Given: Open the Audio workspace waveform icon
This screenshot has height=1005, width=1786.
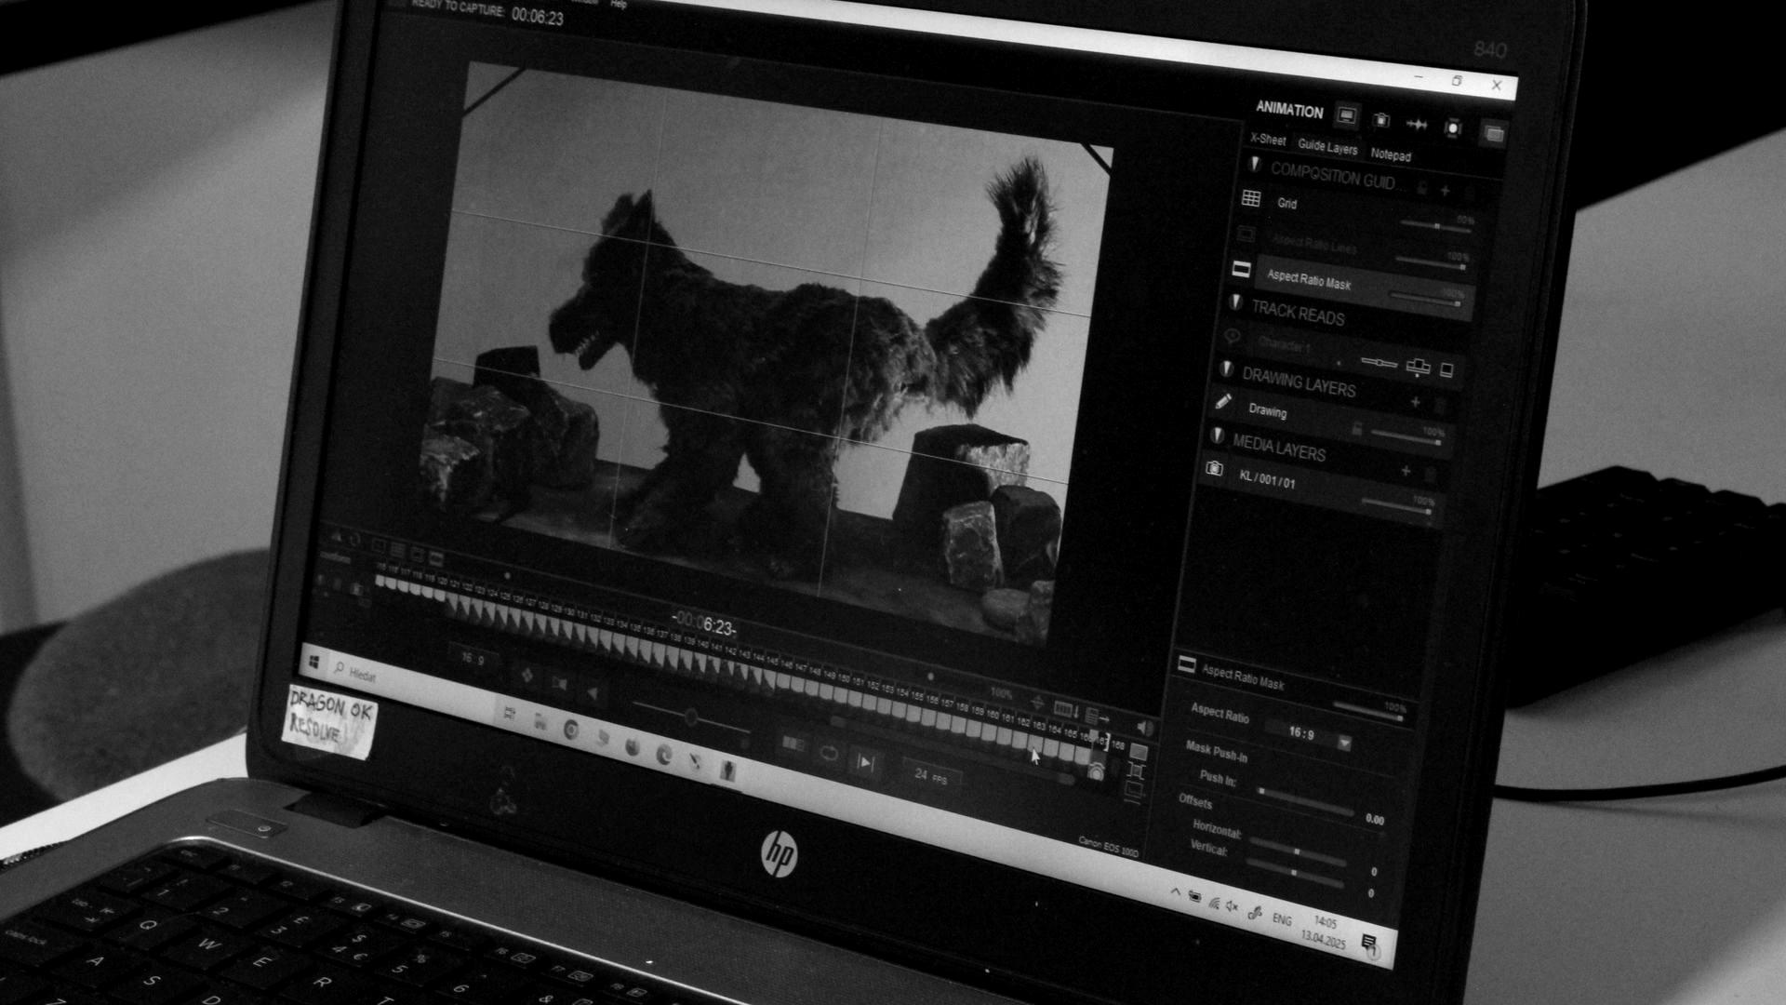Looking at the screenshot, I should coord(1417,124).
